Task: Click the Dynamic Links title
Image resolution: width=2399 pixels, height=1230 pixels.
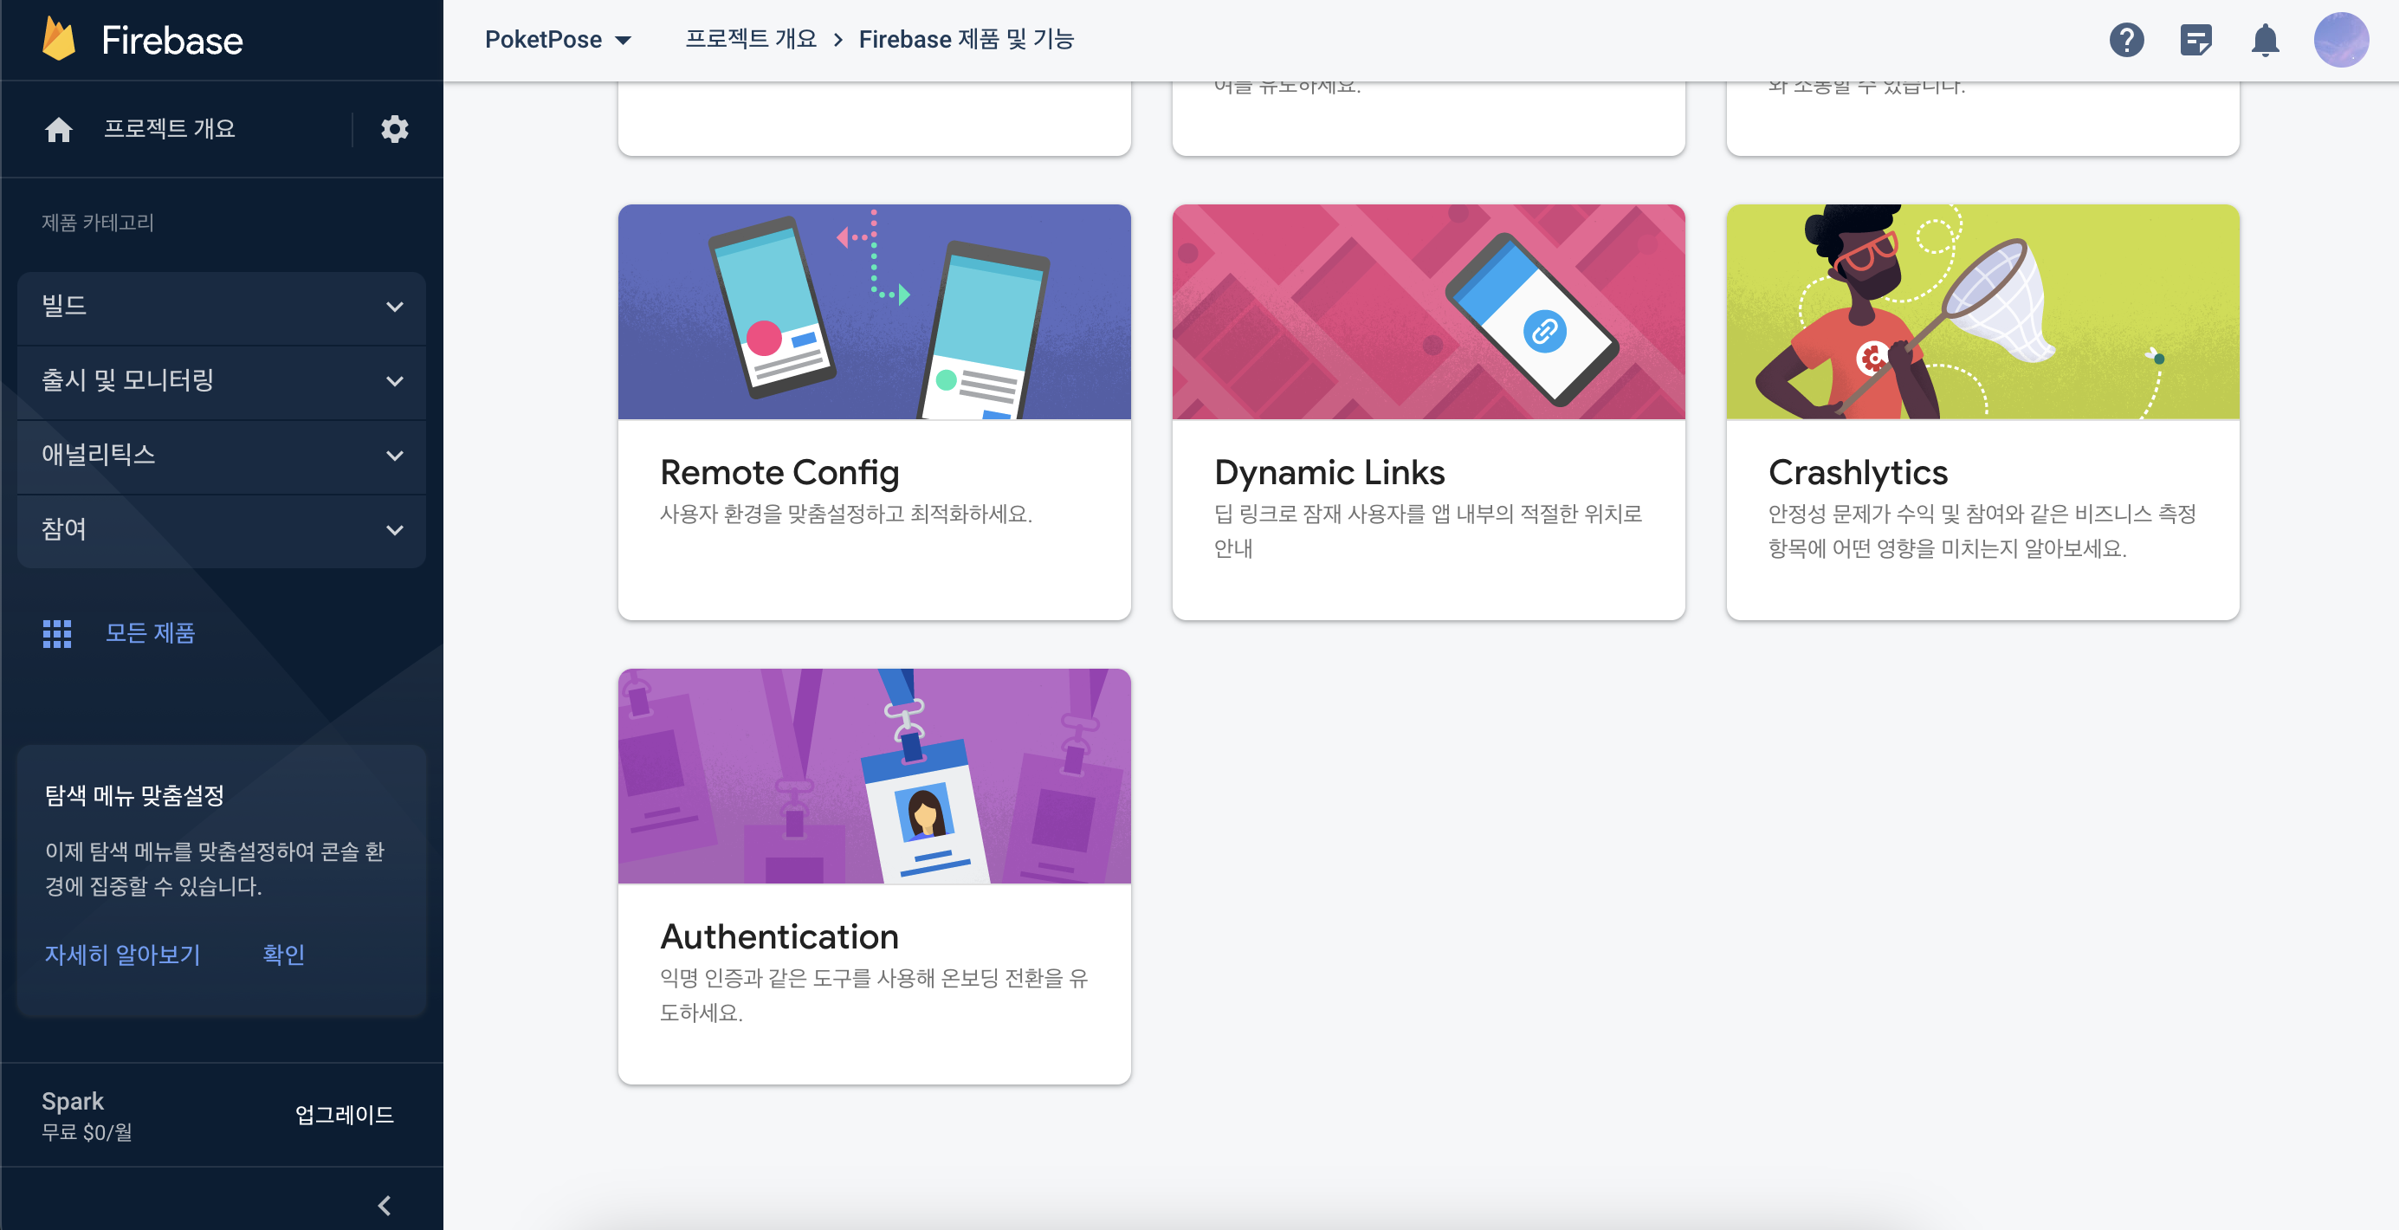Action: [x=1329, y=473]
